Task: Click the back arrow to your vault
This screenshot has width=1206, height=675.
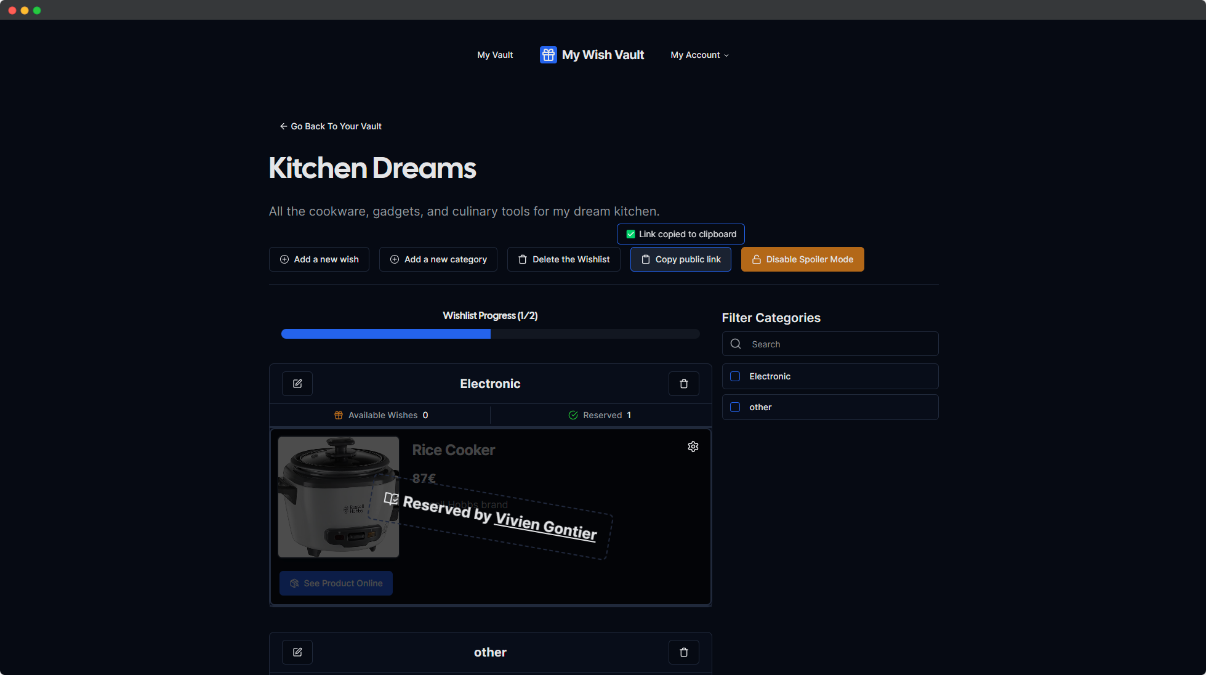Action: (x=284, y=126)
